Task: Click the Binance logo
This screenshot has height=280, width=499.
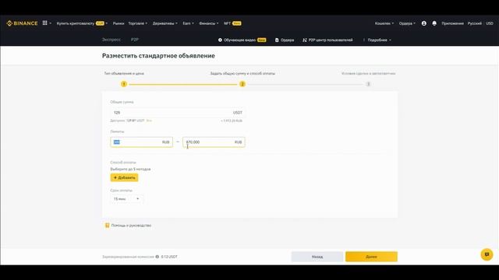Action: coord(22,23)
